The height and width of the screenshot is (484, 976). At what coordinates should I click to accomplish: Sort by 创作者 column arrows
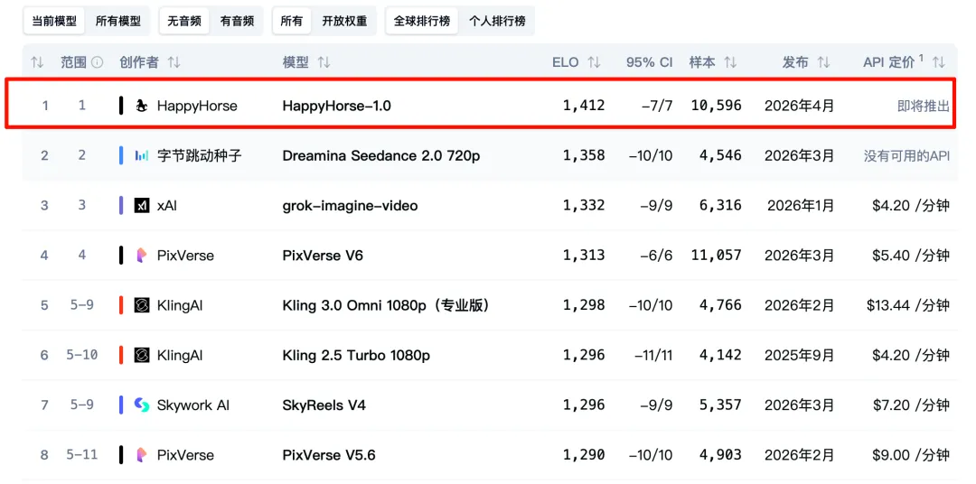click(x=174, y=62)
